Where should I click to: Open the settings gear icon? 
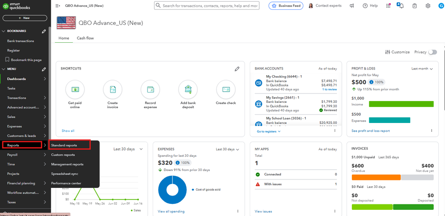click(428, 6)
